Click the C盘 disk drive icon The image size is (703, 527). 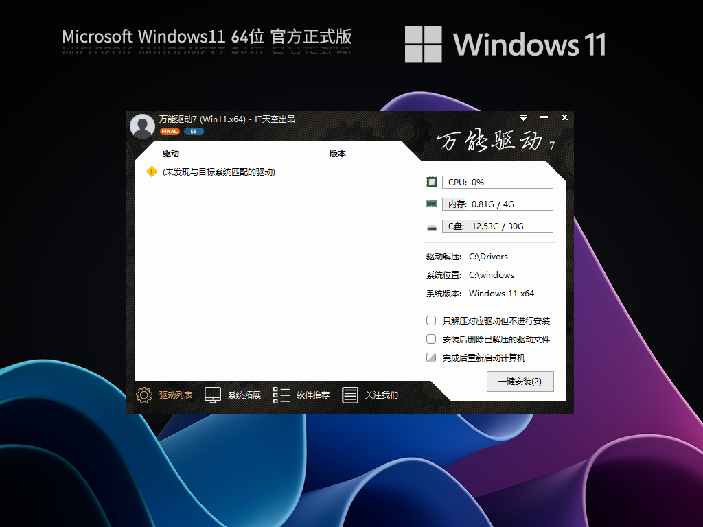(x=432, y=225)
